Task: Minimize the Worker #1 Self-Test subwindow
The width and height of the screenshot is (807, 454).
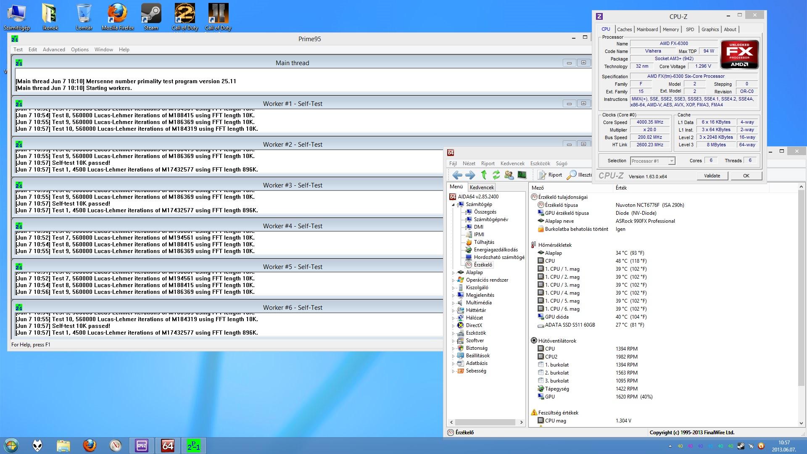Action: [x=569, y=103]
